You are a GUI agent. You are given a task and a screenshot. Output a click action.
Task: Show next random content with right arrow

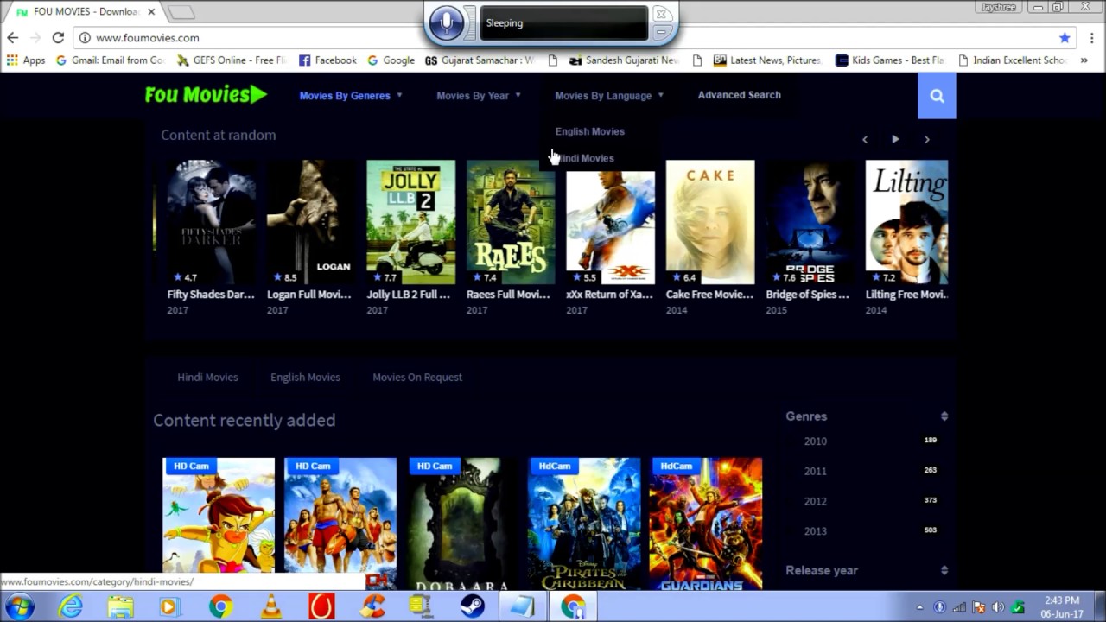[926, 139]
